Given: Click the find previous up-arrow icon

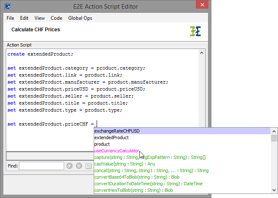Looking at the screenshot, I should (x=79, y=166).
